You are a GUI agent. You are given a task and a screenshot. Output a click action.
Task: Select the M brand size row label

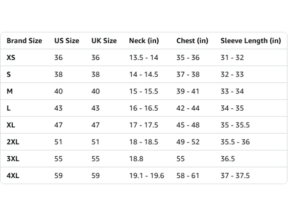click(x=10, y=91)
